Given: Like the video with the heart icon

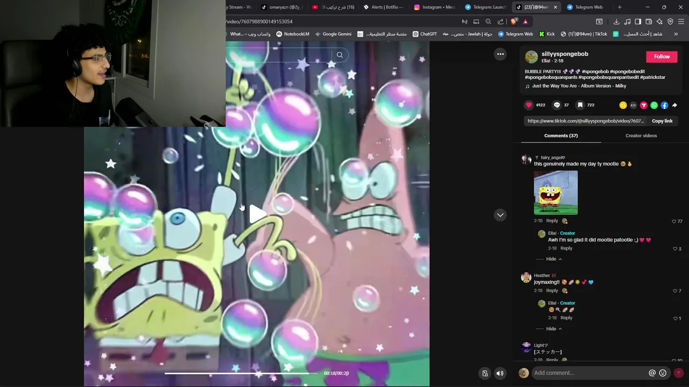Looking at the screenshot, I should 529,105.
